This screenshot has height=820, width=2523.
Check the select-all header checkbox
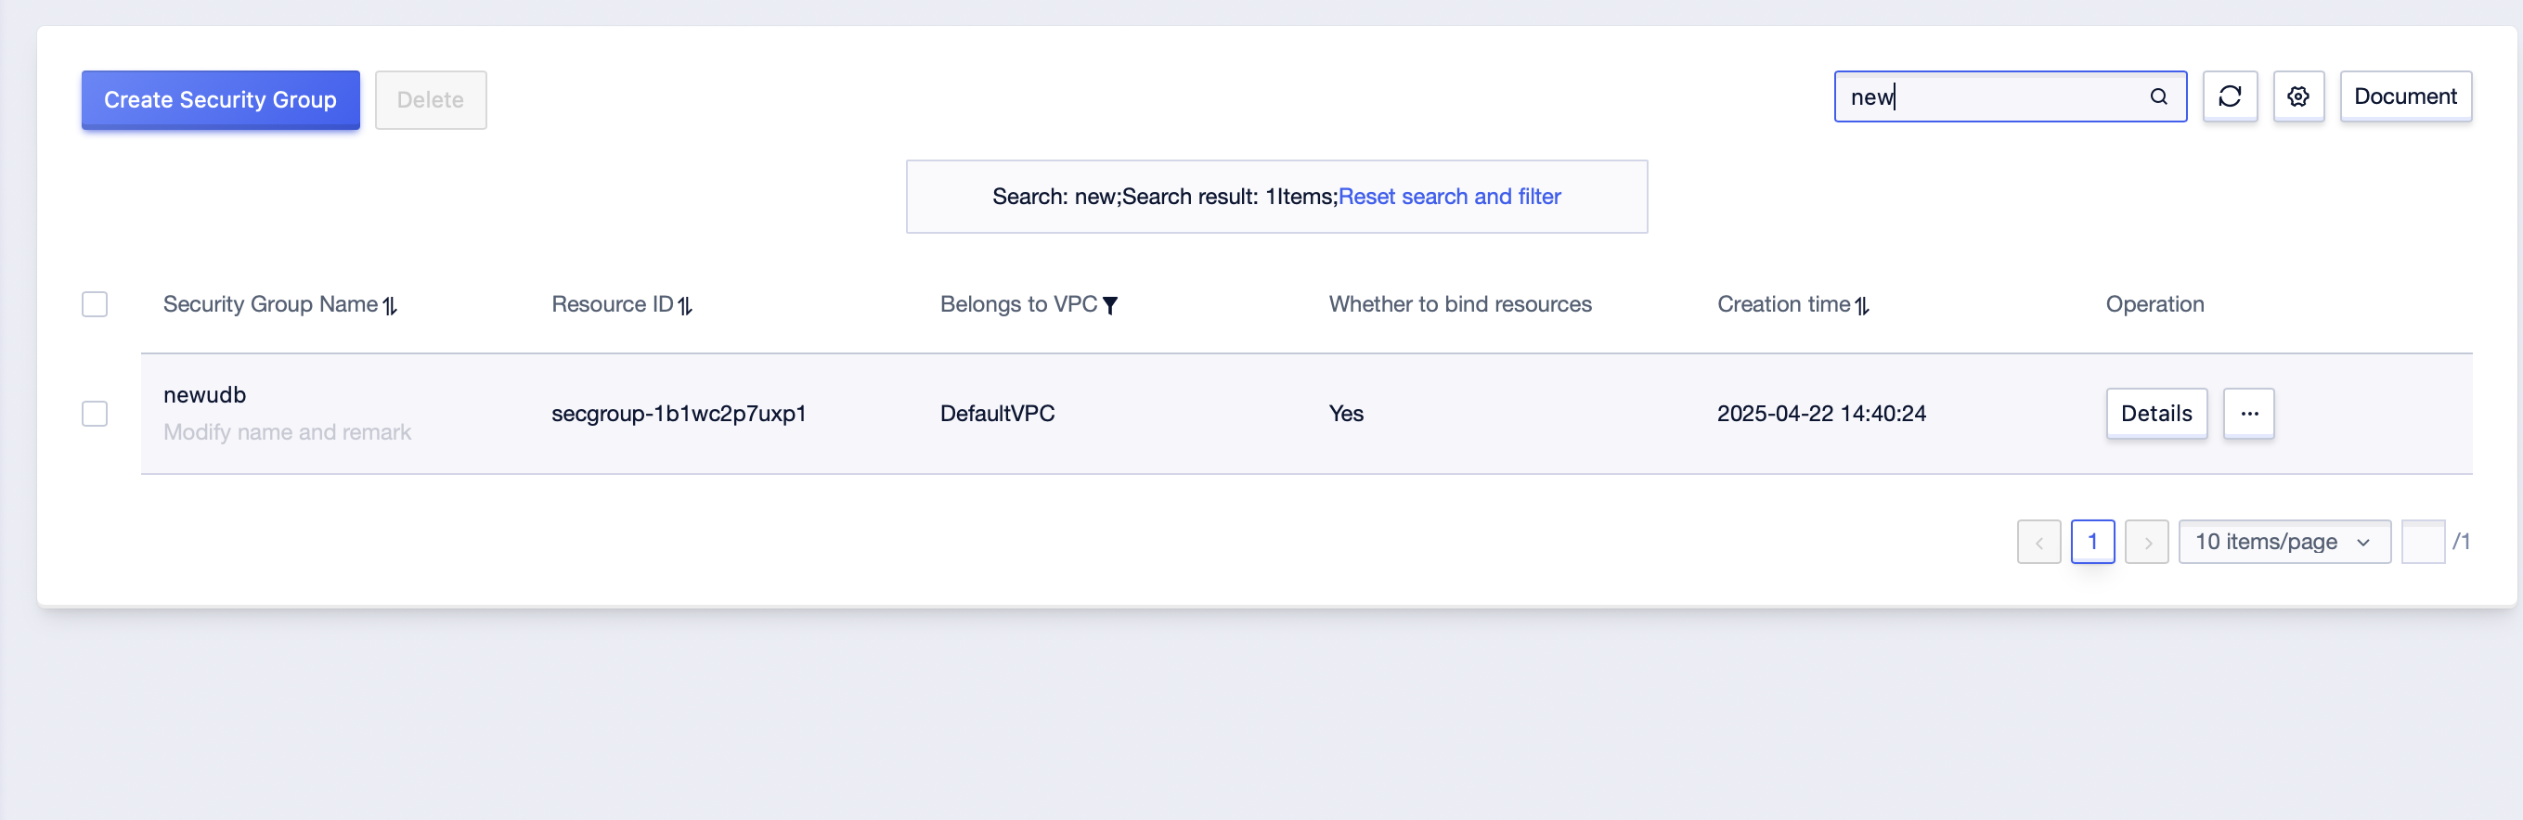(95, 304)
